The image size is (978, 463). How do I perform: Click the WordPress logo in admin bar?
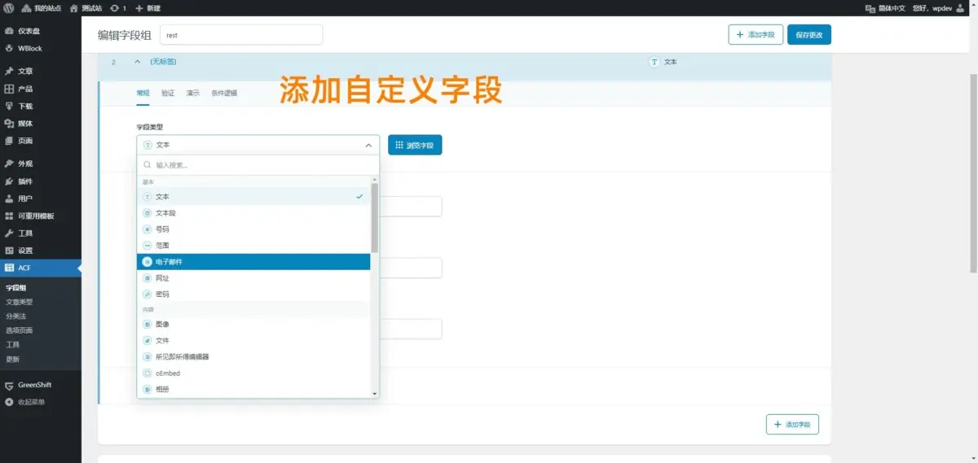coord(8,8)
